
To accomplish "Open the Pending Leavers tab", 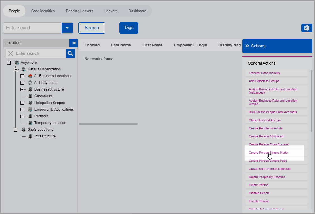I will [80, 11].
